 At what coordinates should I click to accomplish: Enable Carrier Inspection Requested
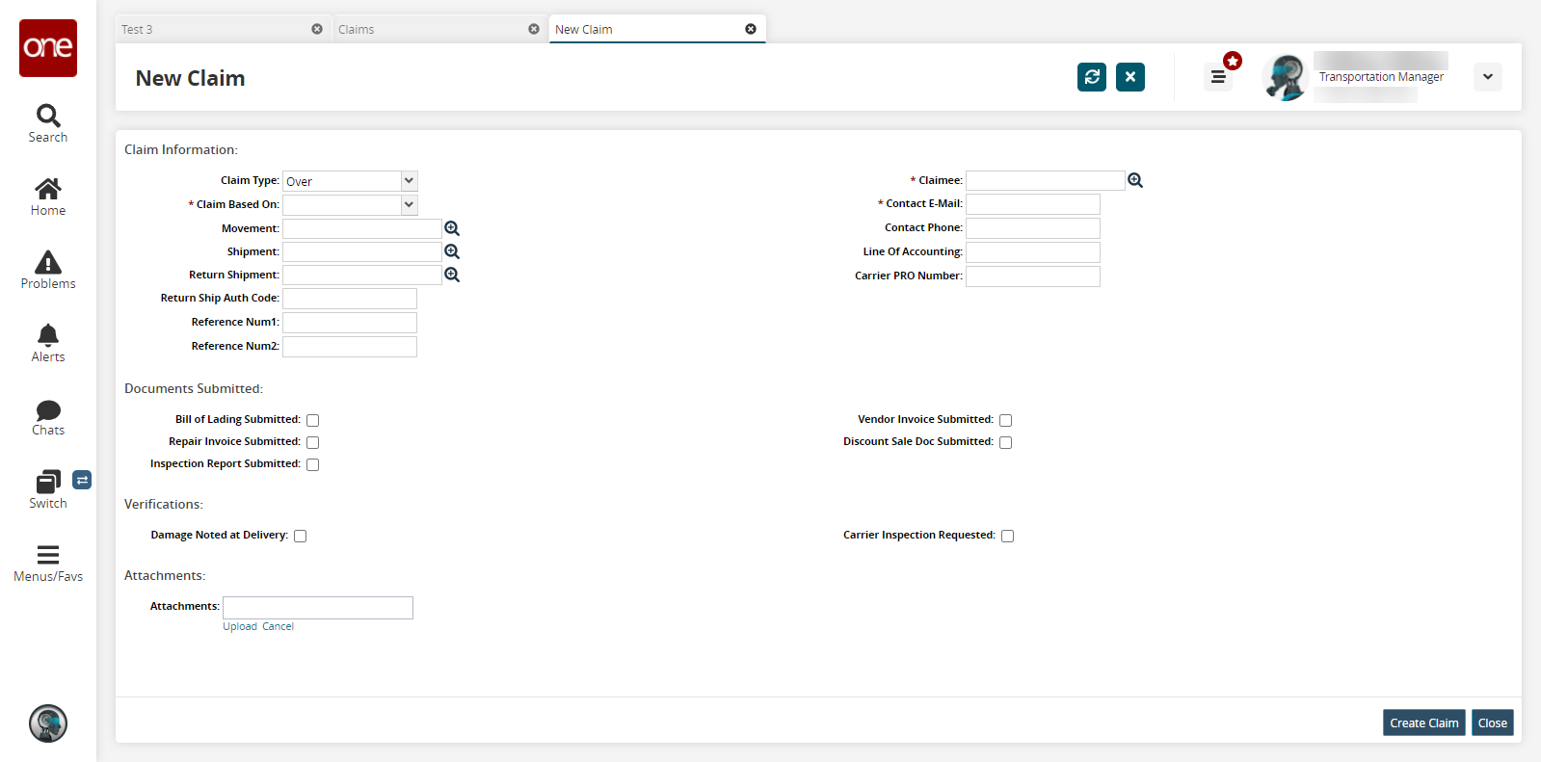[x=1007, y=536]
